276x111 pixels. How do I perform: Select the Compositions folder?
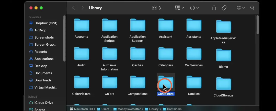138,82
